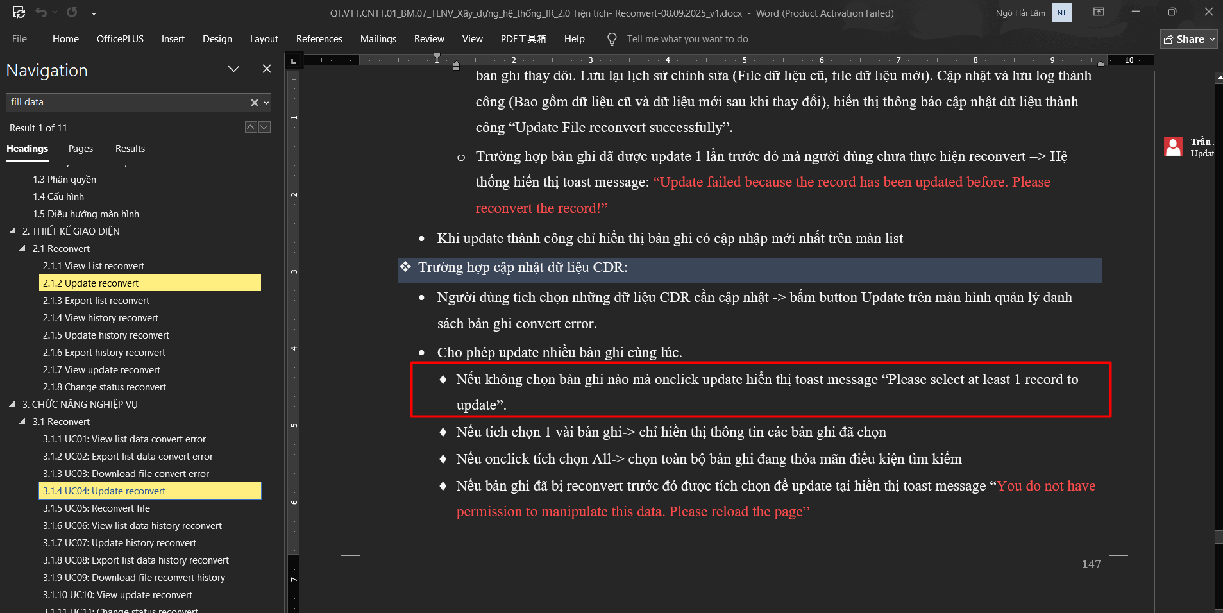Viewport: 1223px width, 613px height.
Task: Click the Ribbon Display Options icon
Action: [1099, 12]
